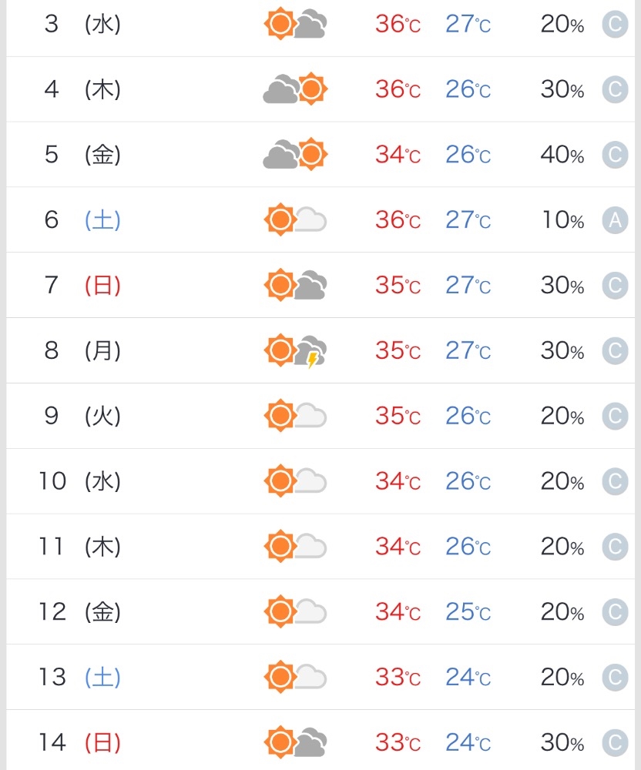Click the 33°C high temperature for day 14
This screenshot has height=770, width=641.
click(x=398, y=742)
